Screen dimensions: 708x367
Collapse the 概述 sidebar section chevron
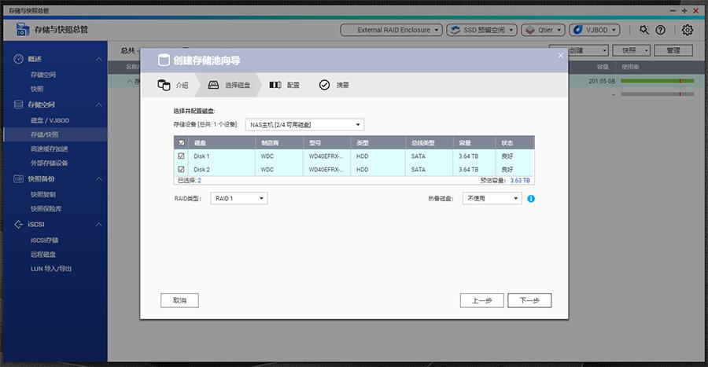(x=99, y=59)
